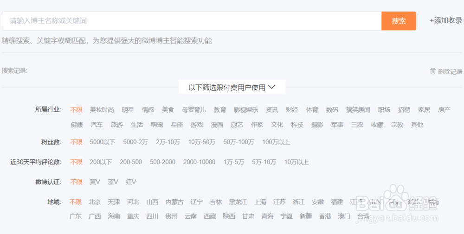464x234 pixels.
Task: Select 四川 region
Action: (152, 216)
